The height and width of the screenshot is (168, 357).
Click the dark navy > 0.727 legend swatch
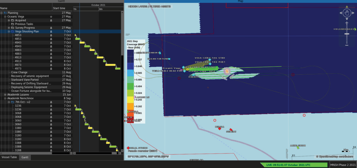point(130,60)
